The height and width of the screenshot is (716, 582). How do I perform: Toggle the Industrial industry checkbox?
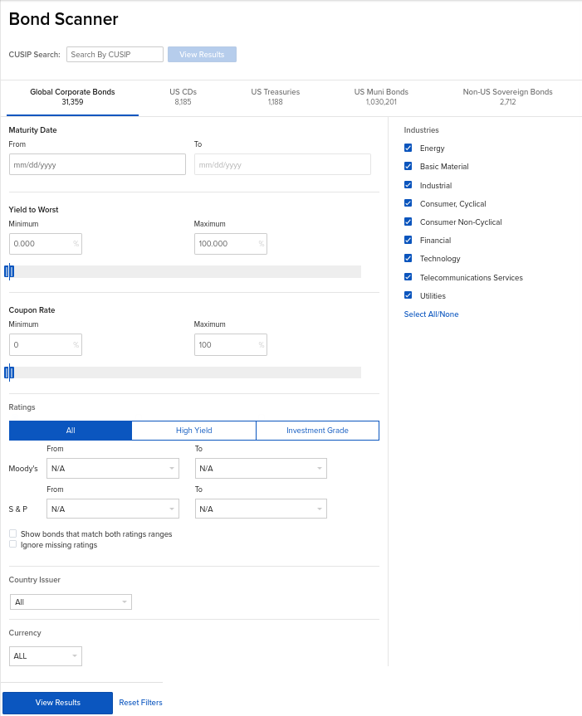tap(408, 185)
